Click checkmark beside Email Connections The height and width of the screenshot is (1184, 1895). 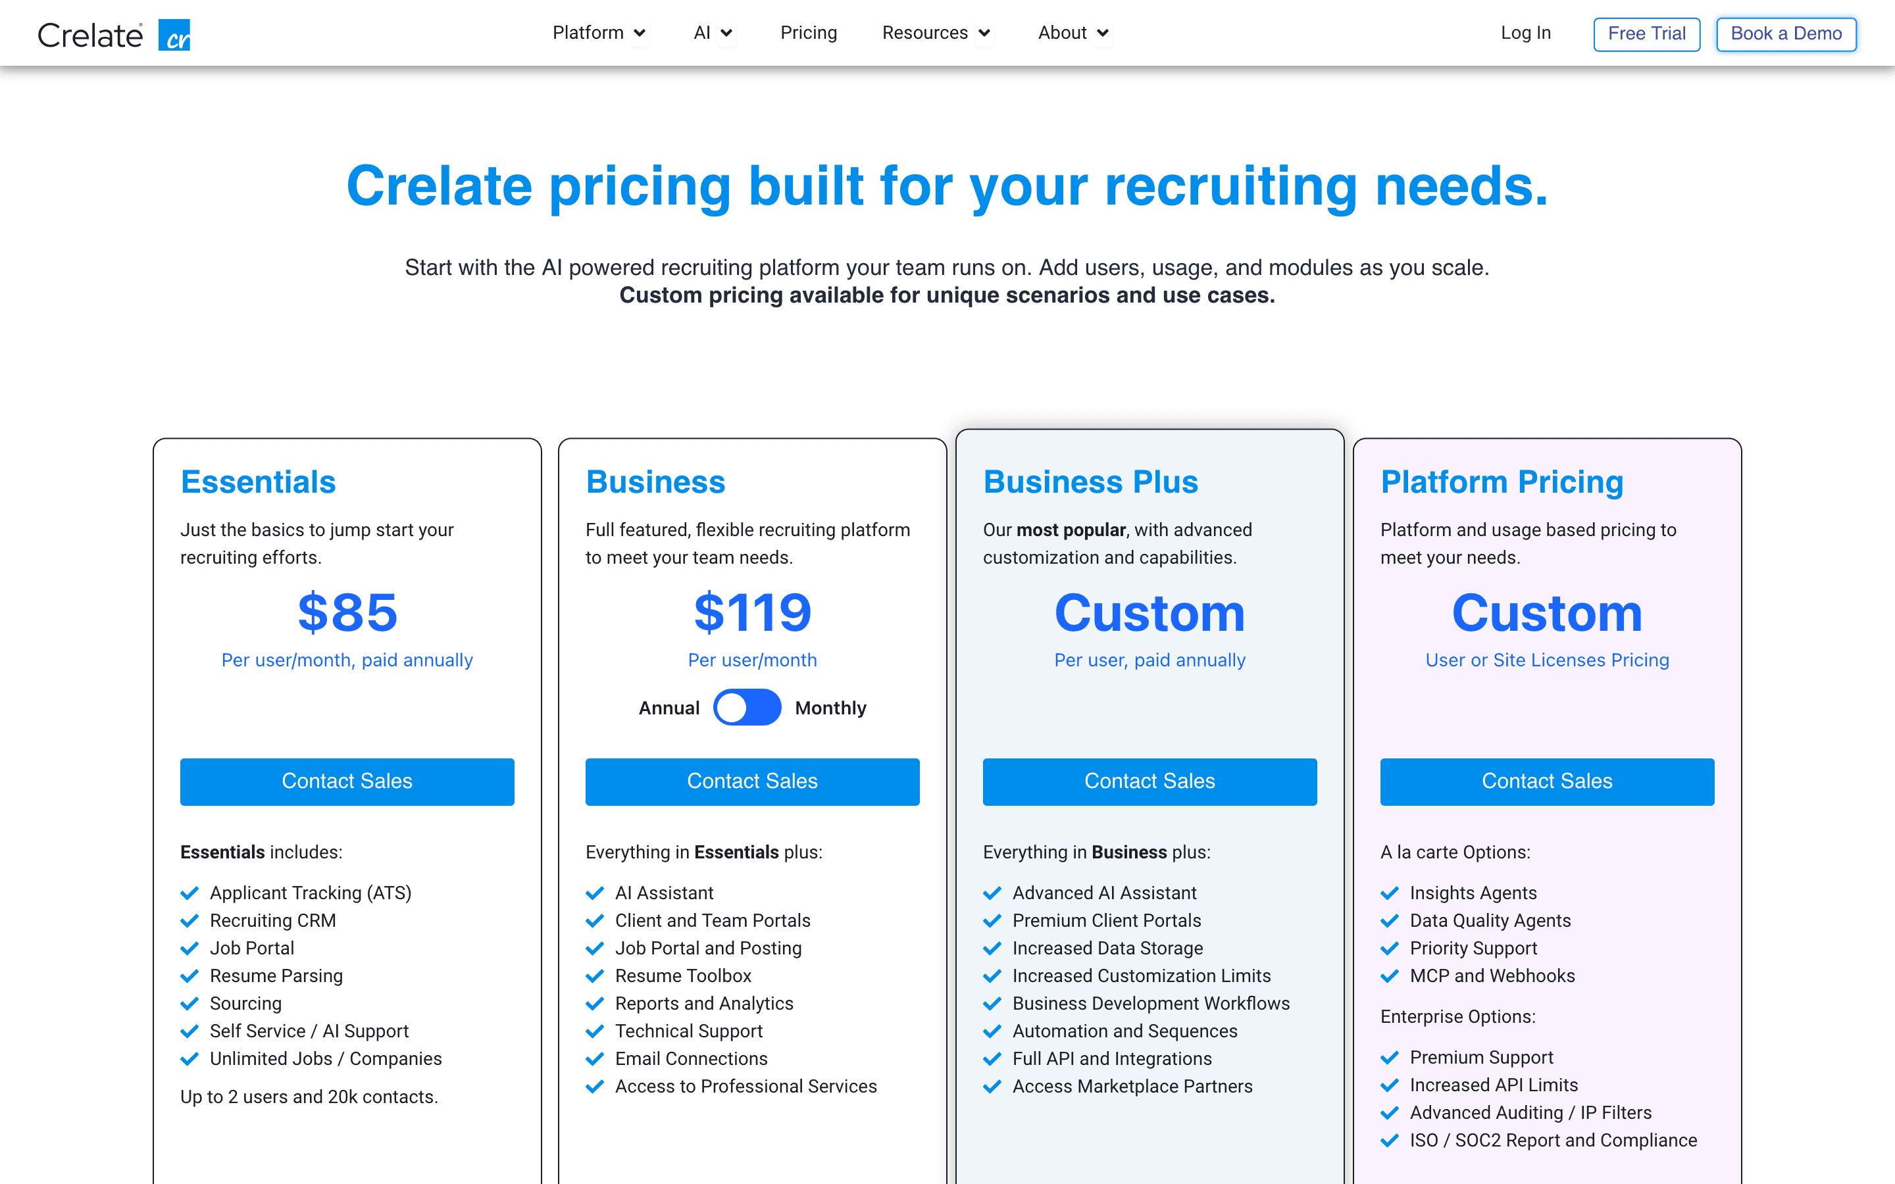(x=595, y=1060)
